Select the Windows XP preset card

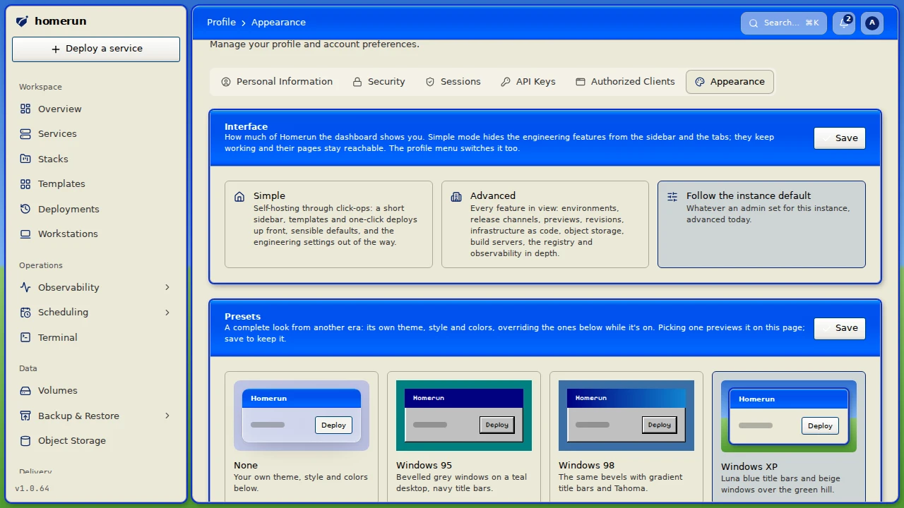789,437
